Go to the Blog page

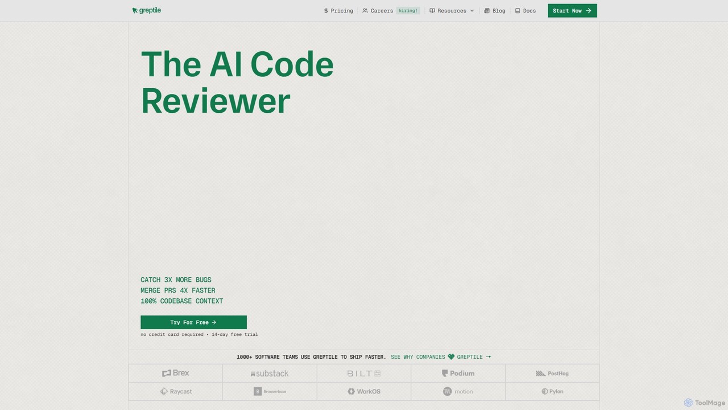[495, 11]
